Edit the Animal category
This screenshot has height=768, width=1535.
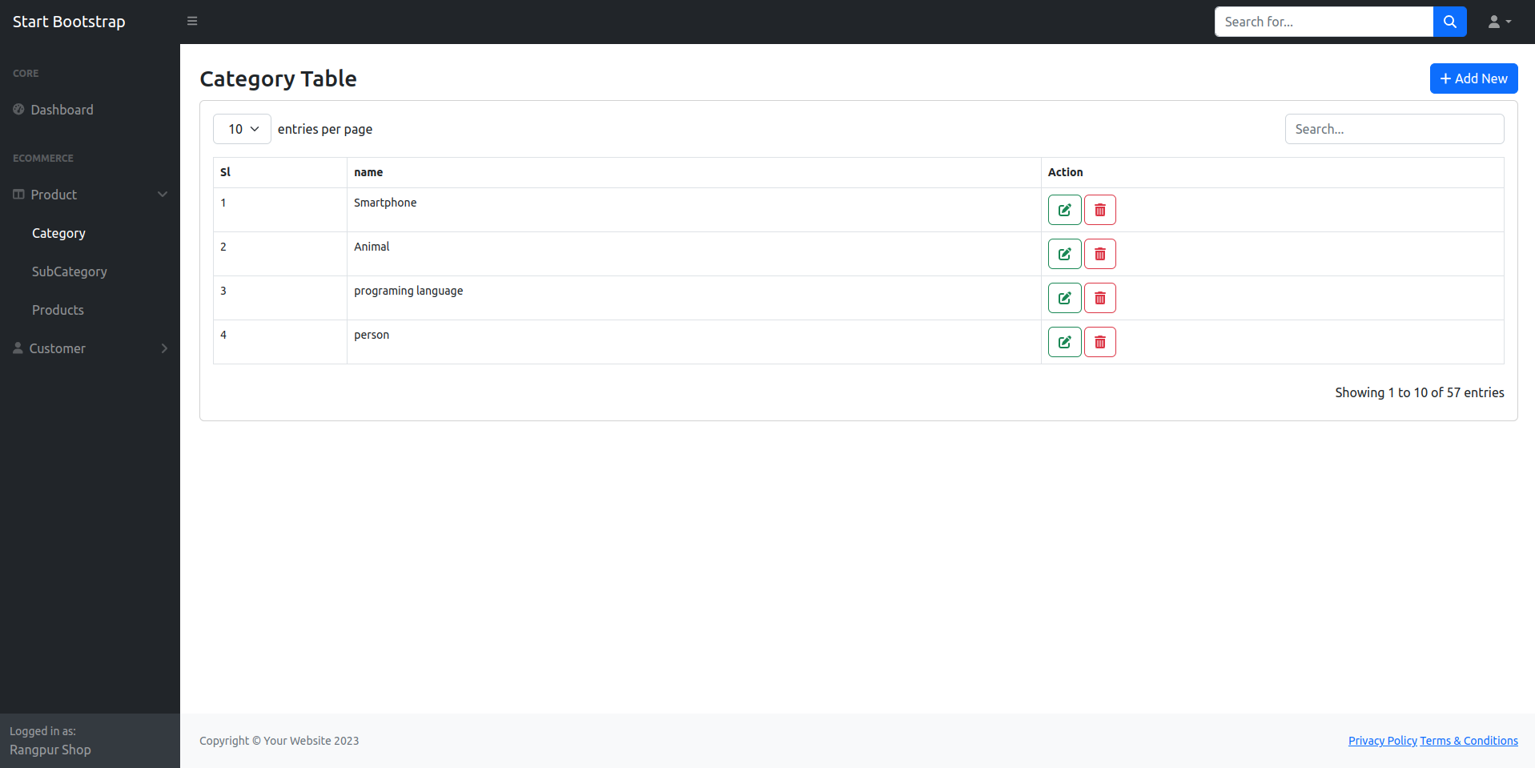[1064, 254]
